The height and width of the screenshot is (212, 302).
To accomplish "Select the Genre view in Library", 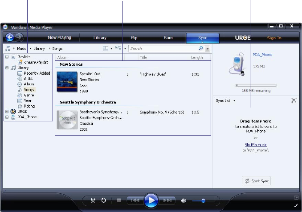I will coord(29,95).
